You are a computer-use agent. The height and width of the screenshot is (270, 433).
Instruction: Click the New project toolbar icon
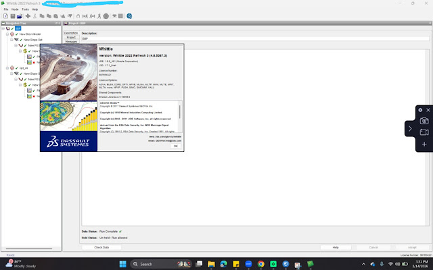[5, 16]
